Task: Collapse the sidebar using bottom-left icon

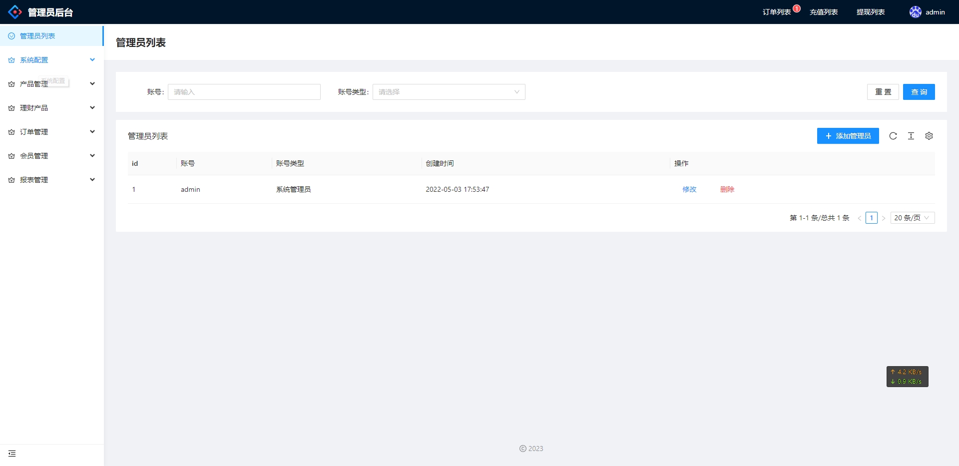Action: [12, 454]
